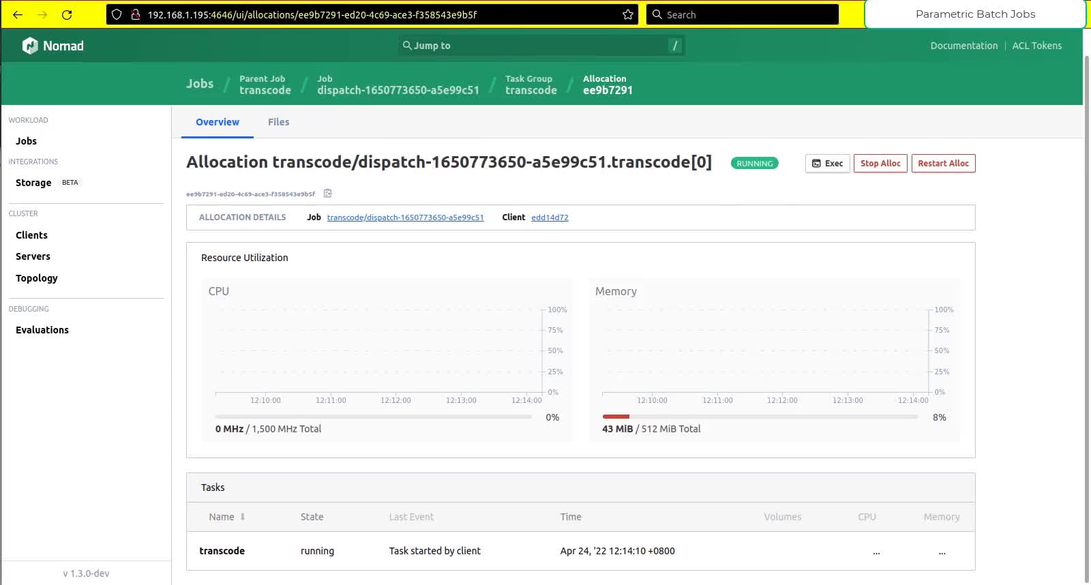The image size is (1091, 585).
Task: Open client edd14d72 link
Action: click(550, 217)
